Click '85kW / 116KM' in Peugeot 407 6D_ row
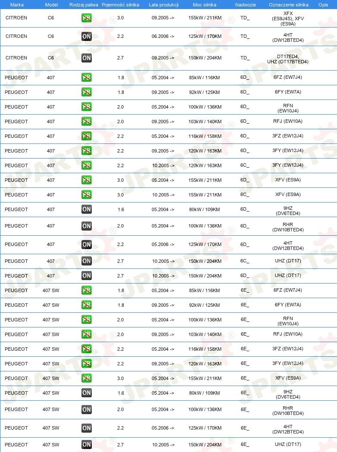The image size is (337, 452). tap(204, 78)
